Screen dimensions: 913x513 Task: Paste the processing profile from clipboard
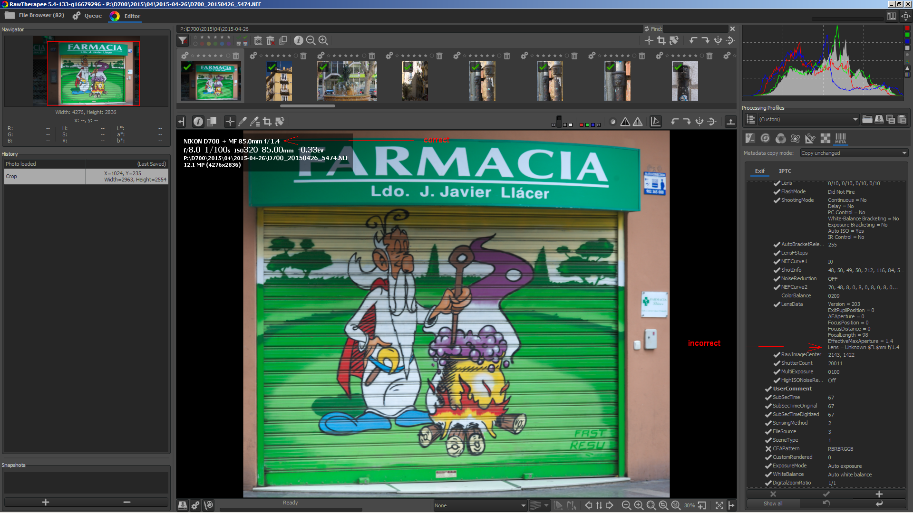[902, 119]
